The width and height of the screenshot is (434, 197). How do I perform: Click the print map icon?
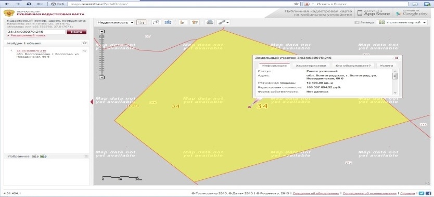point(210,22)
